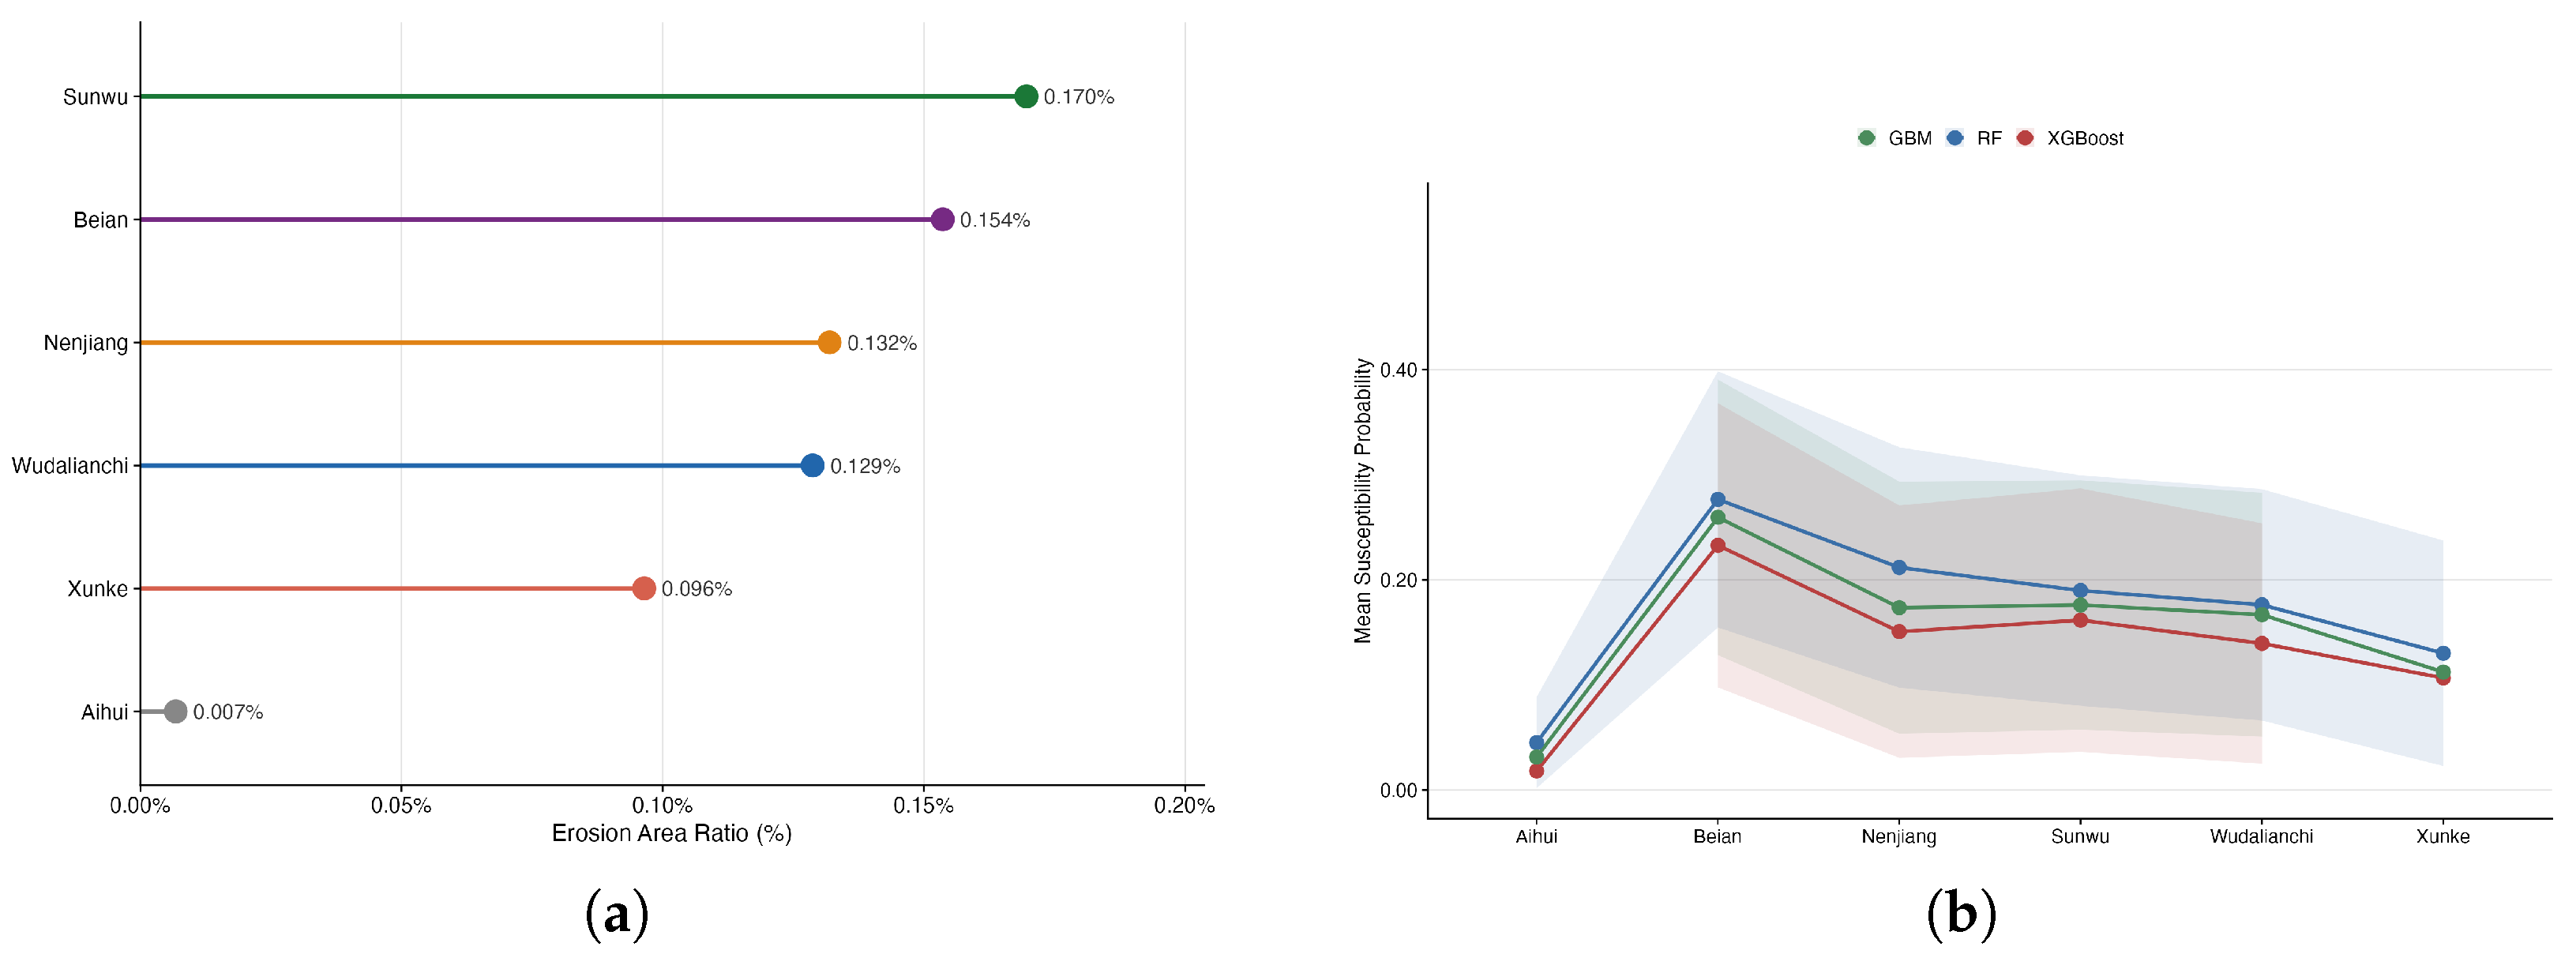Click the 0.40 y-axis tick label
The image size is (2576, 954).
pyautogui.click(x=1399, y=370)
